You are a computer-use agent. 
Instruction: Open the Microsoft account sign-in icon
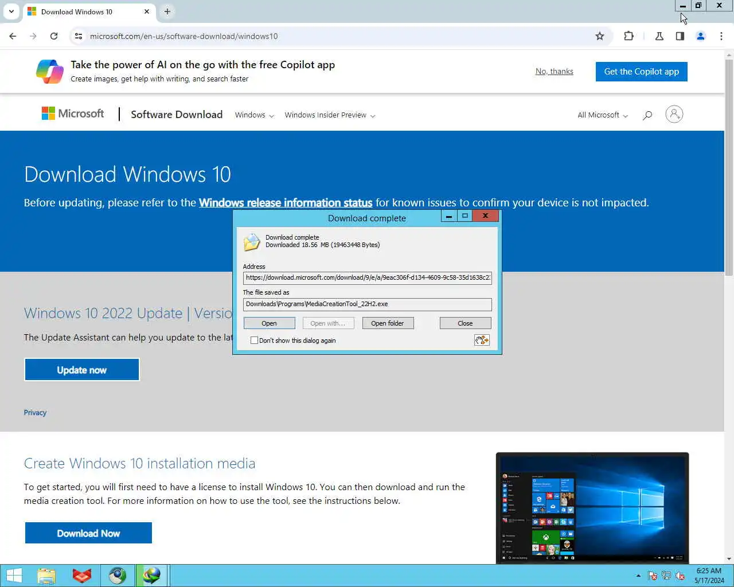(x=674, y=114)
